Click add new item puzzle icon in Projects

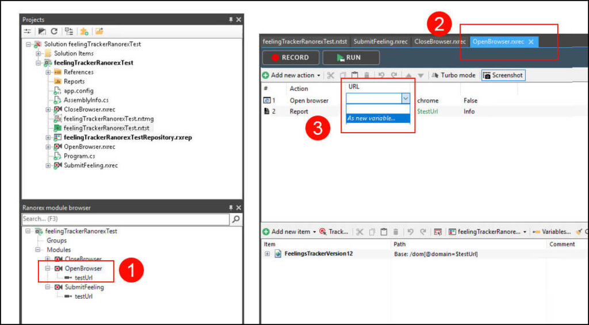(84, 32)
